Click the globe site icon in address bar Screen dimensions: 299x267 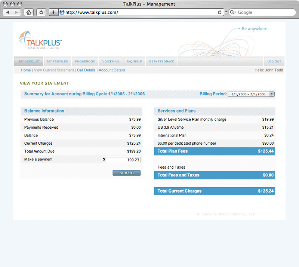[x=62, y=12]
